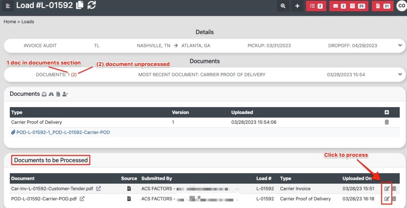The image size is (407, 208).
Task: Click source file icon for Carrier Invoice row
Action: [x=129, y=188]
